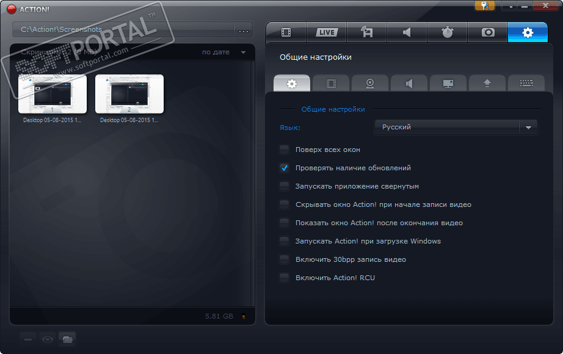The height and width of the screenshot is (354, 563).
Task: Enable 'Поверх всех окон' checkbox
Action: pos(284,150)
